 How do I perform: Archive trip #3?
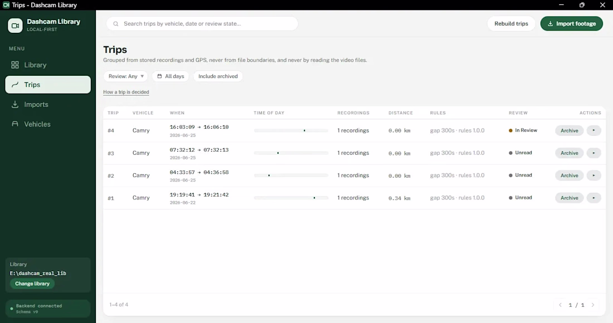[569, 153]
